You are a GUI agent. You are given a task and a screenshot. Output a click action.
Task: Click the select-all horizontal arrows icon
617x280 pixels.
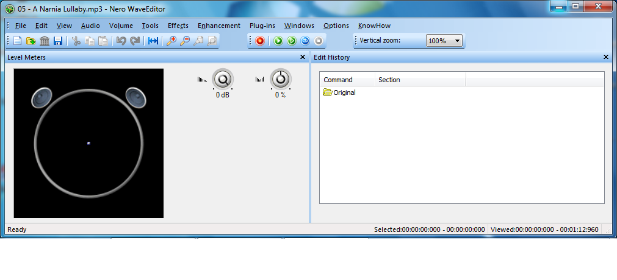pos(153,41)
